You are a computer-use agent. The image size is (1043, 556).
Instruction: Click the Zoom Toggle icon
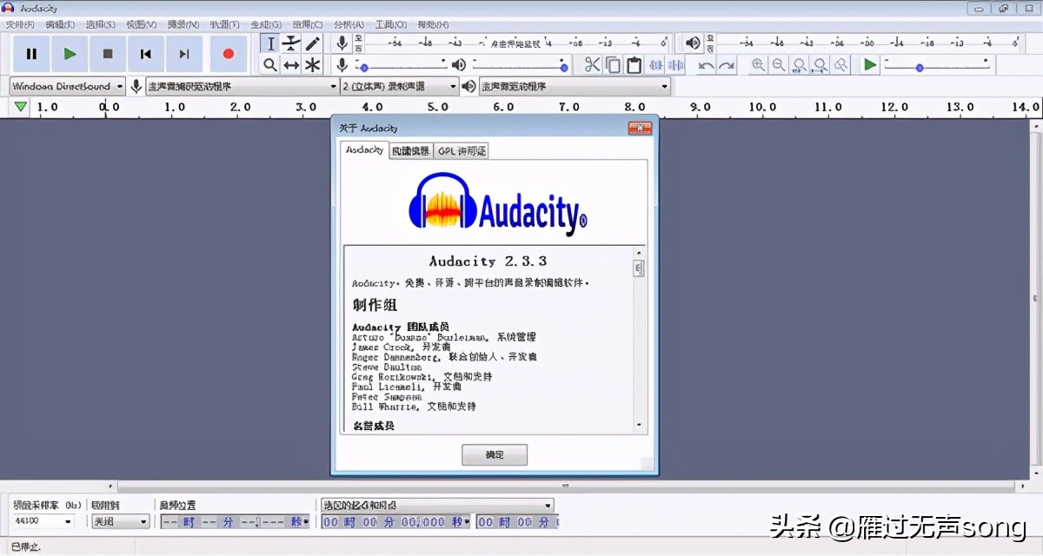(x=840, y=65)
